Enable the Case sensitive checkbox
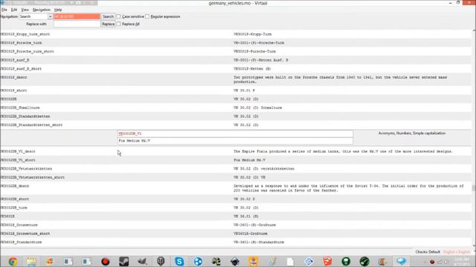This screenshot has height=267, width=476. pos(119,16)
